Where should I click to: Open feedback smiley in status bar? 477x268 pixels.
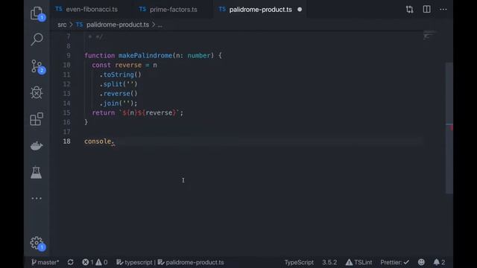coord(421,262)
